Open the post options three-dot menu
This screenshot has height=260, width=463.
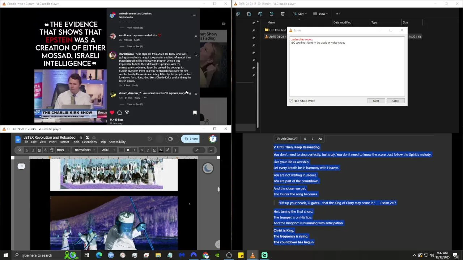tap(195, 15)
